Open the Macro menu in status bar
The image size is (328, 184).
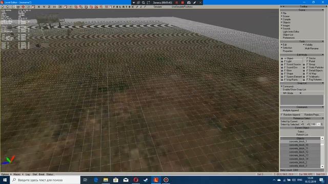[x=18, y=174]
